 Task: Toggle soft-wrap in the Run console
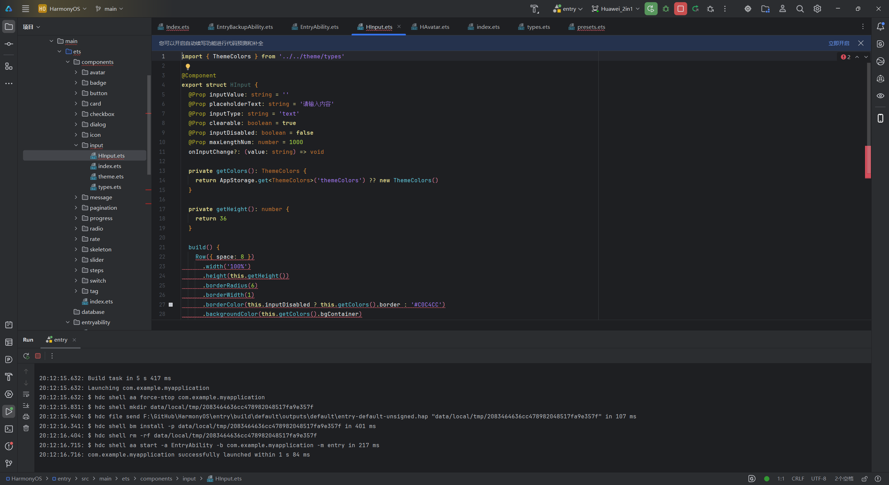26,394
